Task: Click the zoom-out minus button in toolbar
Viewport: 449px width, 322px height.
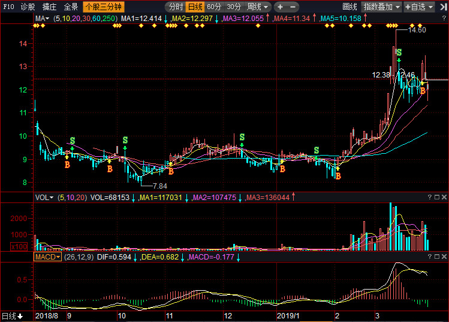Action: click(293, 7)
